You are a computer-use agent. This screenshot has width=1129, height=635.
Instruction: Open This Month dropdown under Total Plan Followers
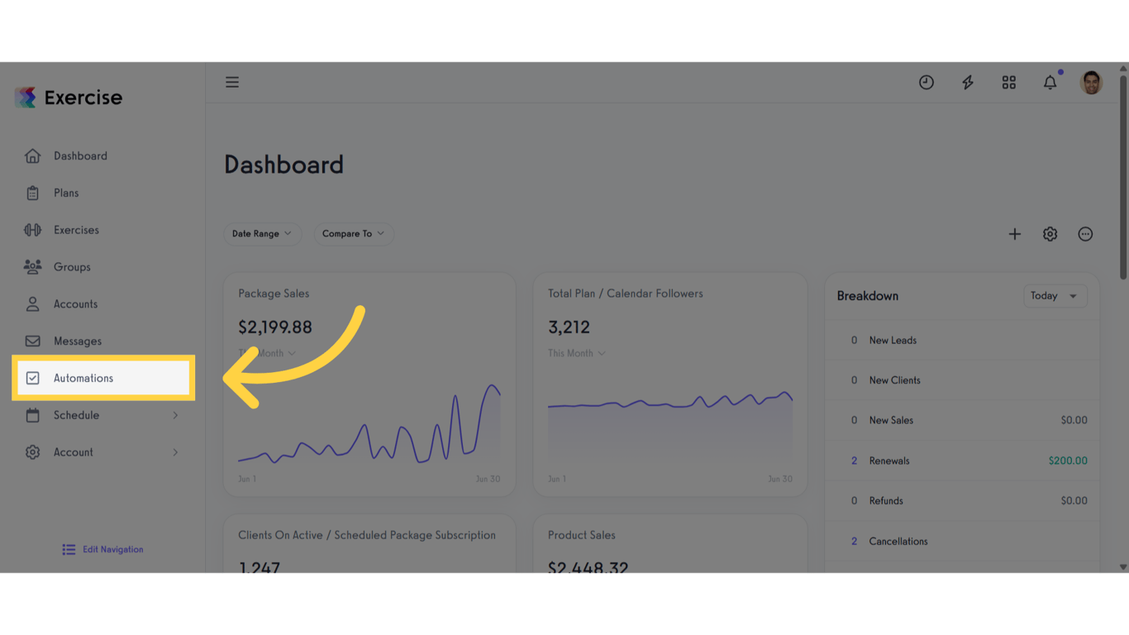[577, 353]
